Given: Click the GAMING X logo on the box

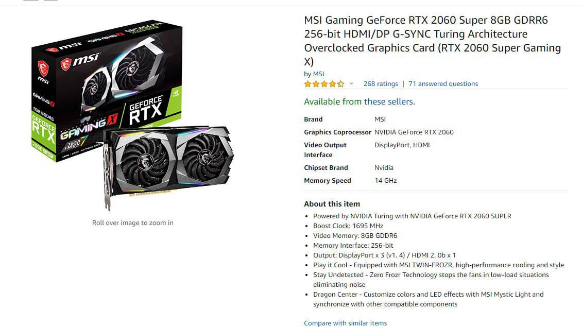Looking at the screenshot, I should point(89,126).
